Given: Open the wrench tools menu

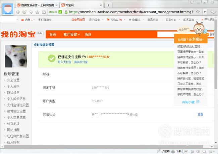Looking at the screenshot, I should (x=213, y=12).
